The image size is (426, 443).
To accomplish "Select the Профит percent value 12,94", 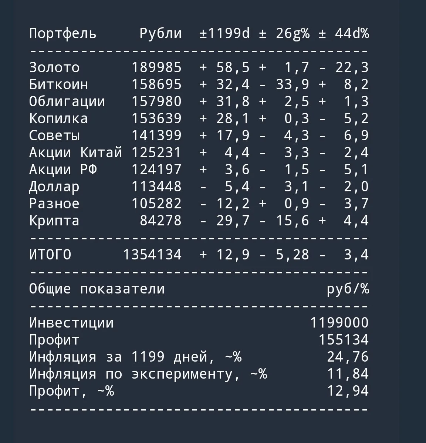I will coord(348,391).
